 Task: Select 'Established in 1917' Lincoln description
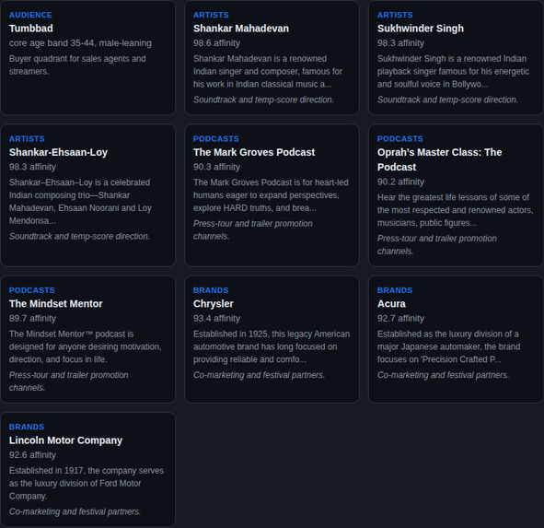[x=87, y=483]
